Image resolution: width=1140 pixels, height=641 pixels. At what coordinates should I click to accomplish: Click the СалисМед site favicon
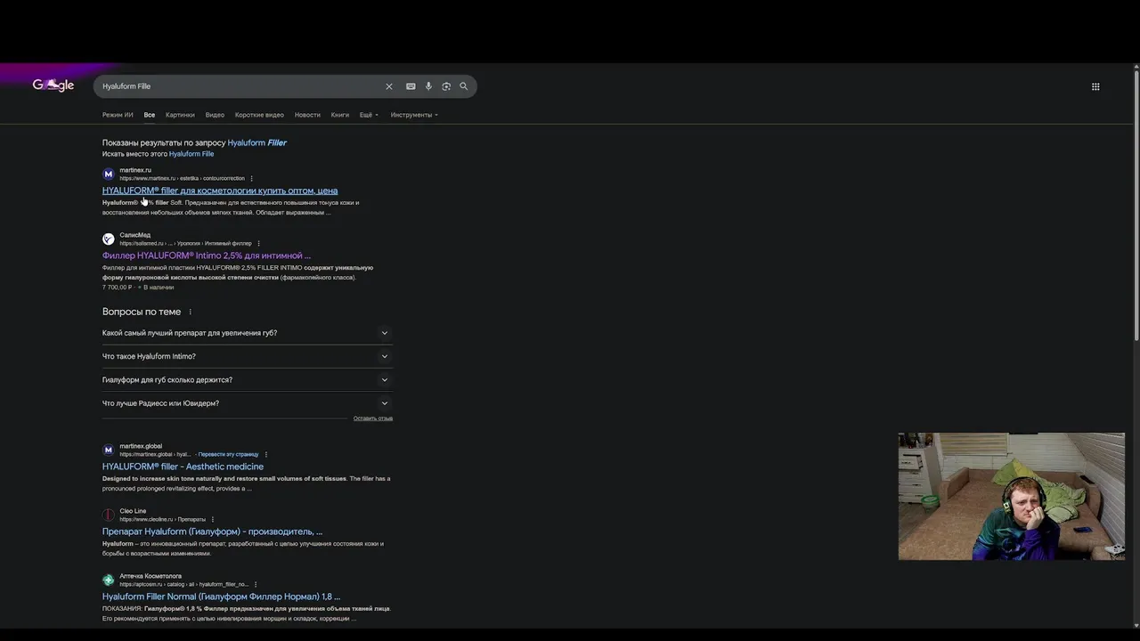tap(109, 239)
